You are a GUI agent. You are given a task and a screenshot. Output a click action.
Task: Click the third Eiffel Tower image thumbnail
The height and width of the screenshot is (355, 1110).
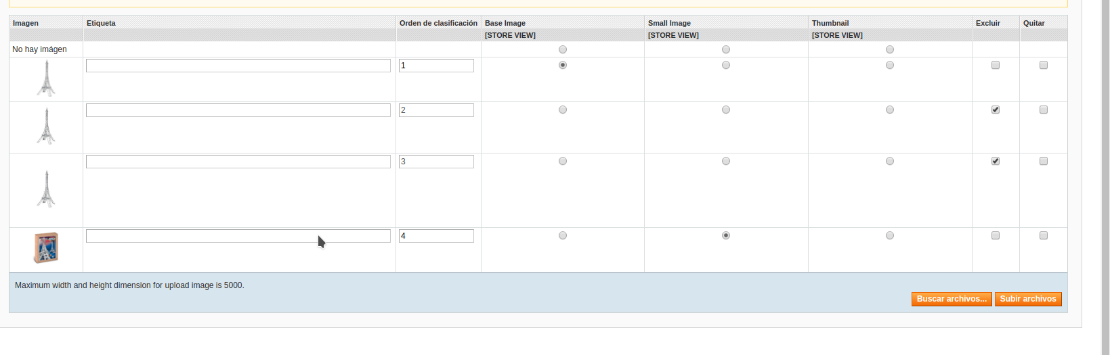coord(46,189)
